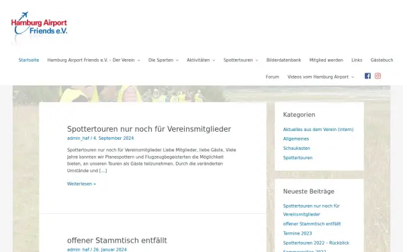403x252 pixels.
Task: Open recent post 'offener Stammtisch entfällt' in sidebar
Action: (x=312, y=224)
